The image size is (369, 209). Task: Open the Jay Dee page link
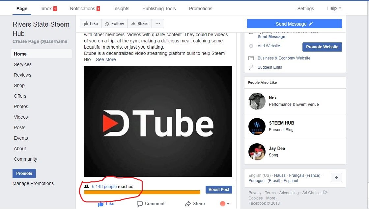pyautogui.click(x=277, y=149)
